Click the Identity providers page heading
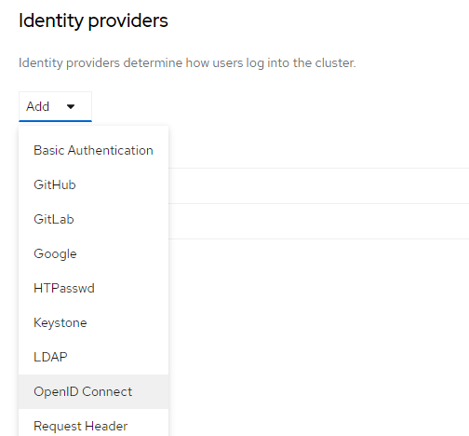469x436 pixels. point(93,20)
